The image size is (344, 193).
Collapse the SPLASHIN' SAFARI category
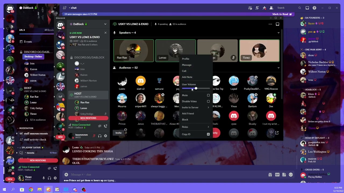point(31,147)
